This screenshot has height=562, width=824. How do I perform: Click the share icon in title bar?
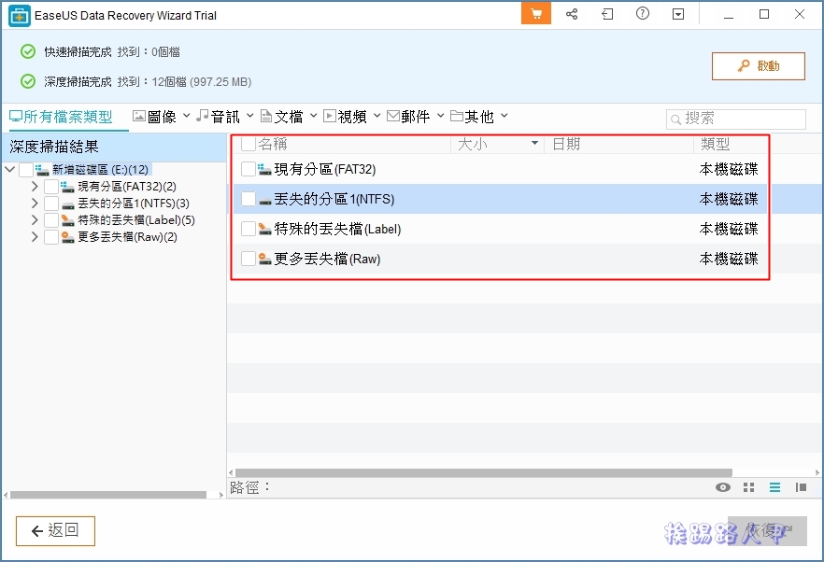572,14
